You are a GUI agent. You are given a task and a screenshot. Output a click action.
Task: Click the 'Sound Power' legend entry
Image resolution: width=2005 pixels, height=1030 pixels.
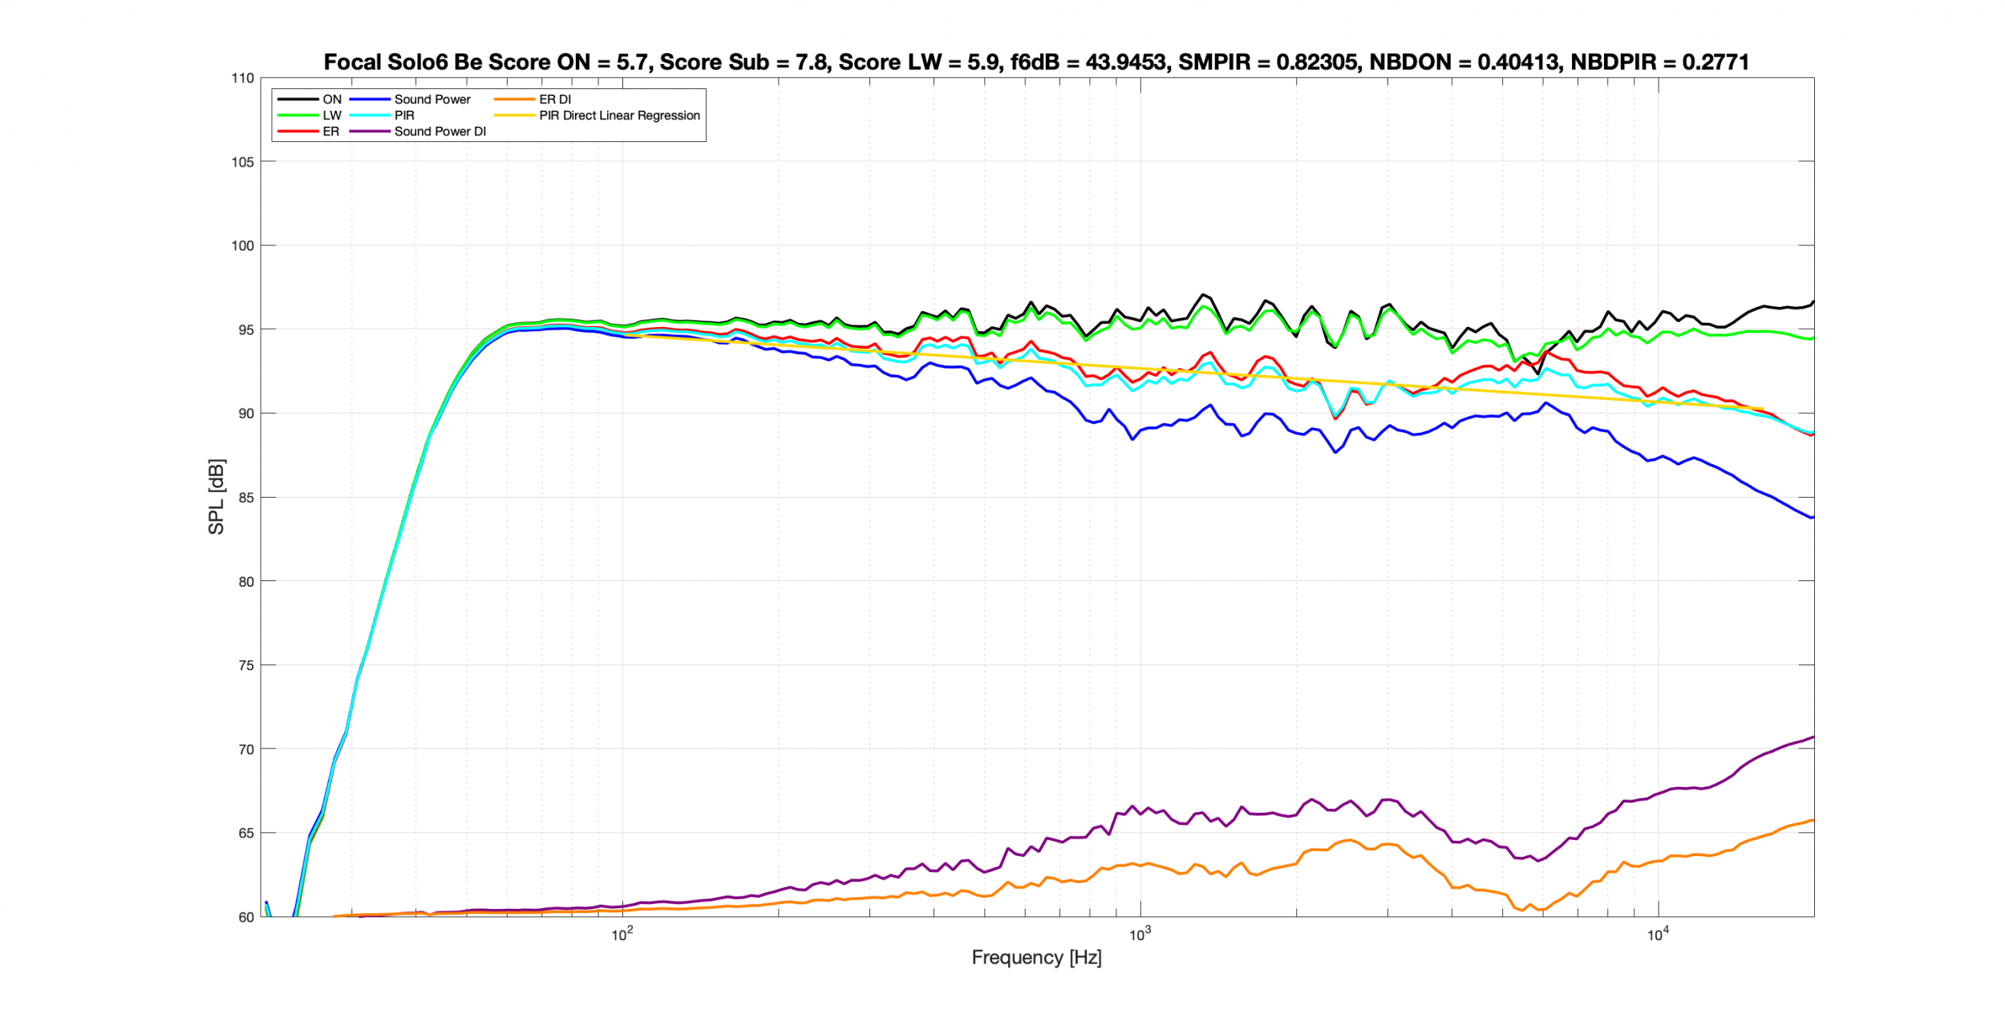[432, 99]
